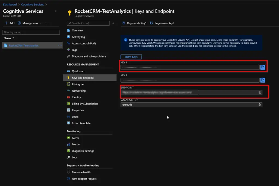Click the Regenerate Key1 button label
The width and height of the screenshot is (279, 186).
137,23
